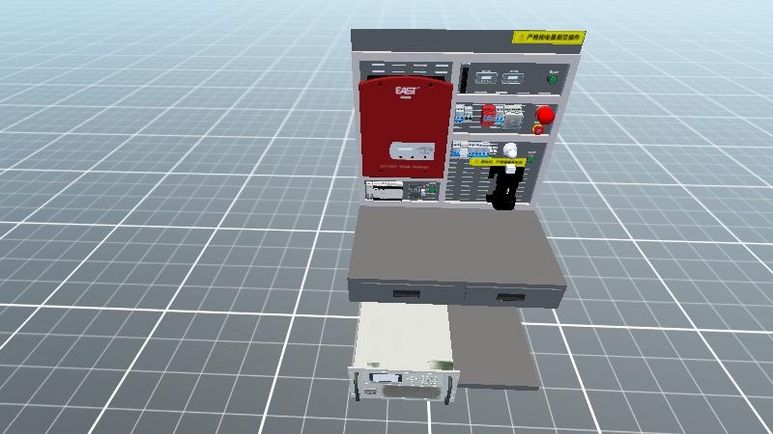Click the gray contactor relay module beside the surge protector
This screenshot has height=434, width=773.
click(x=512, y=117)
